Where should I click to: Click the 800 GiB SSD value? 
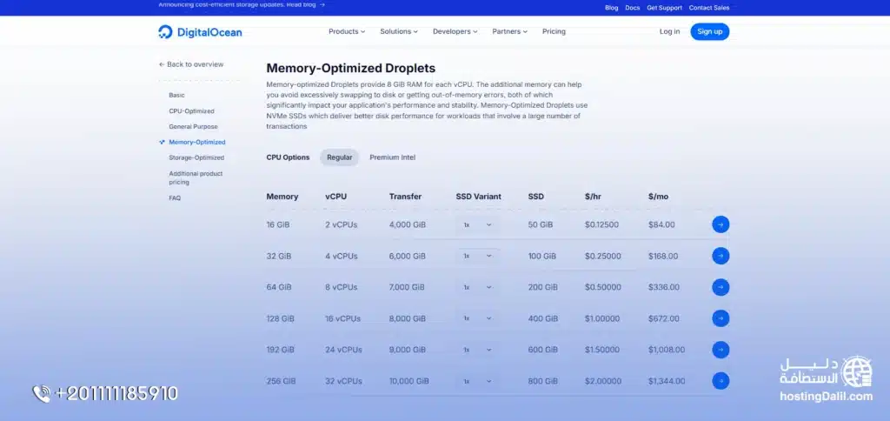[542, 381]
